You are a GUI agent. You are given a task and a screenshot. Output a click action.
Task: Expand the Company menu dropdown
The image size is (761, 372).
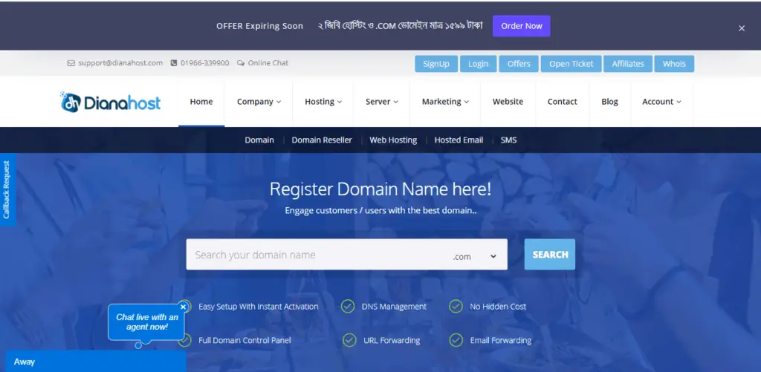point(259,102)
